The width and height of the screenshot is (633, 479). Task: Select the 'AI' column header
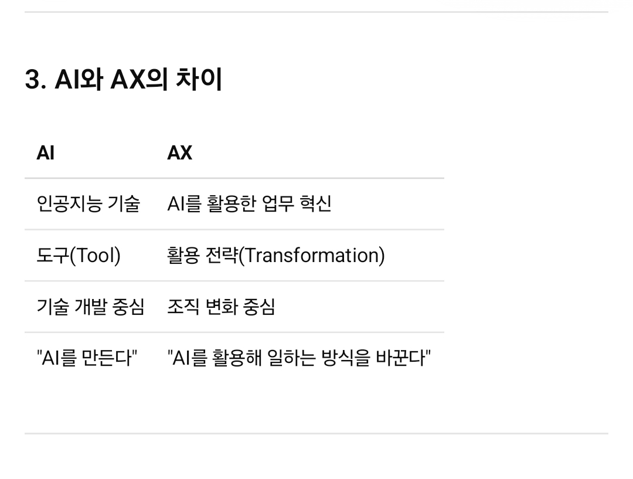(46, 153)
